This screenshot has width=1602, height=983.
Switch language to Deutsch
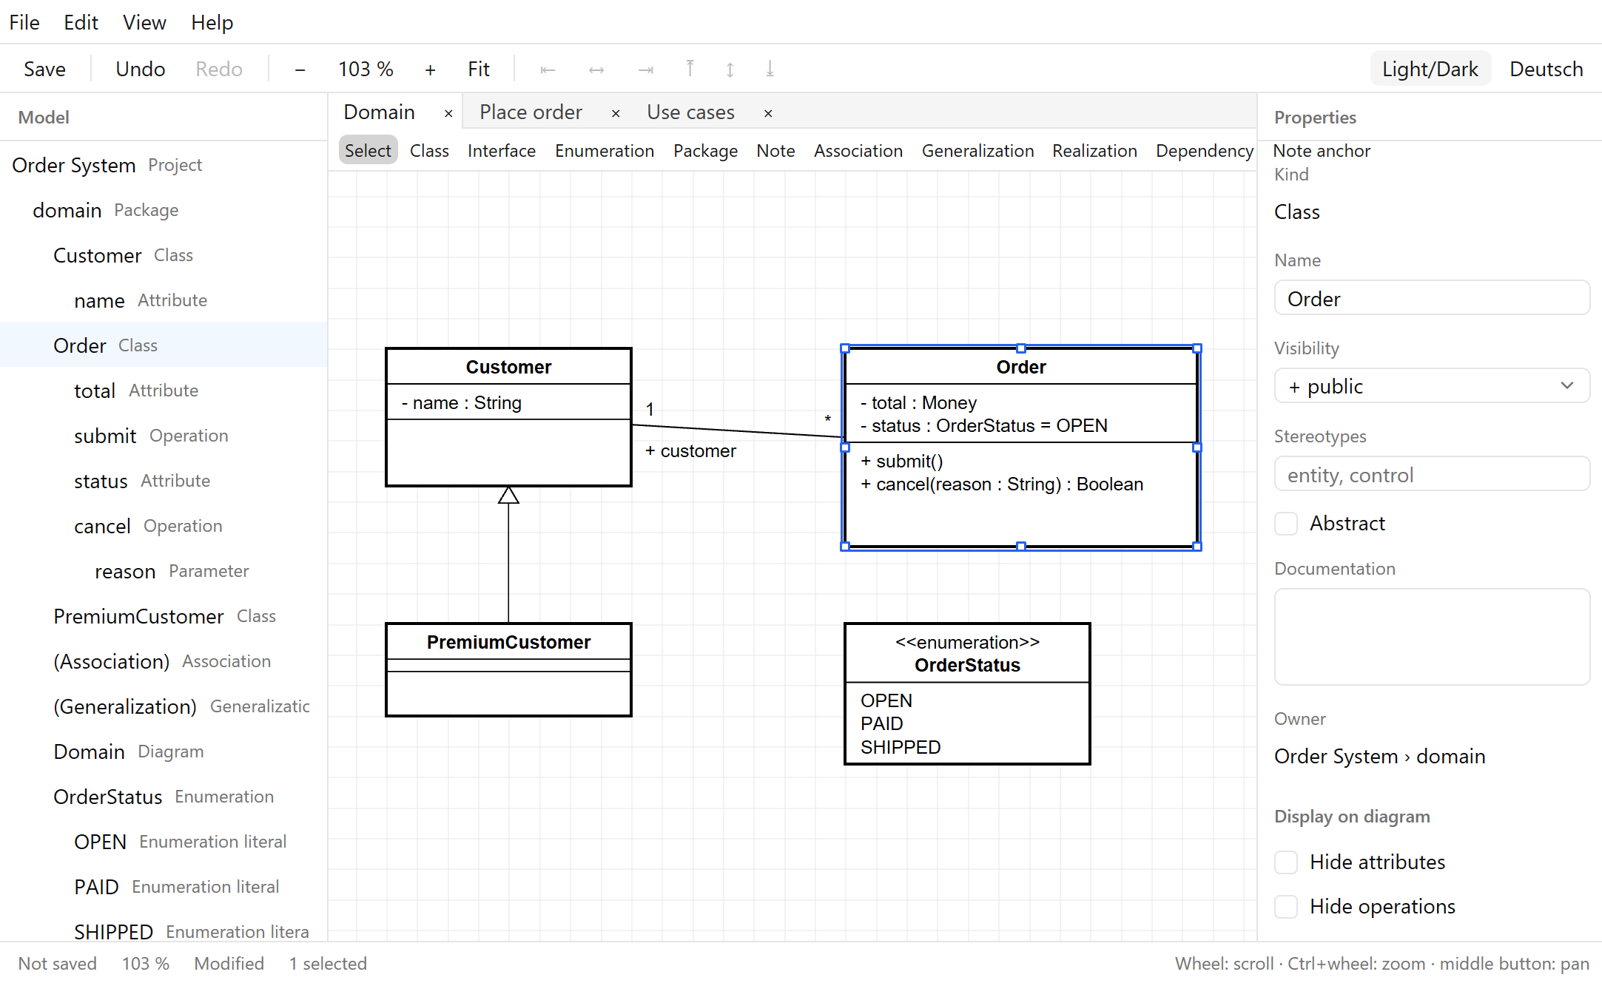point(1546,70)
